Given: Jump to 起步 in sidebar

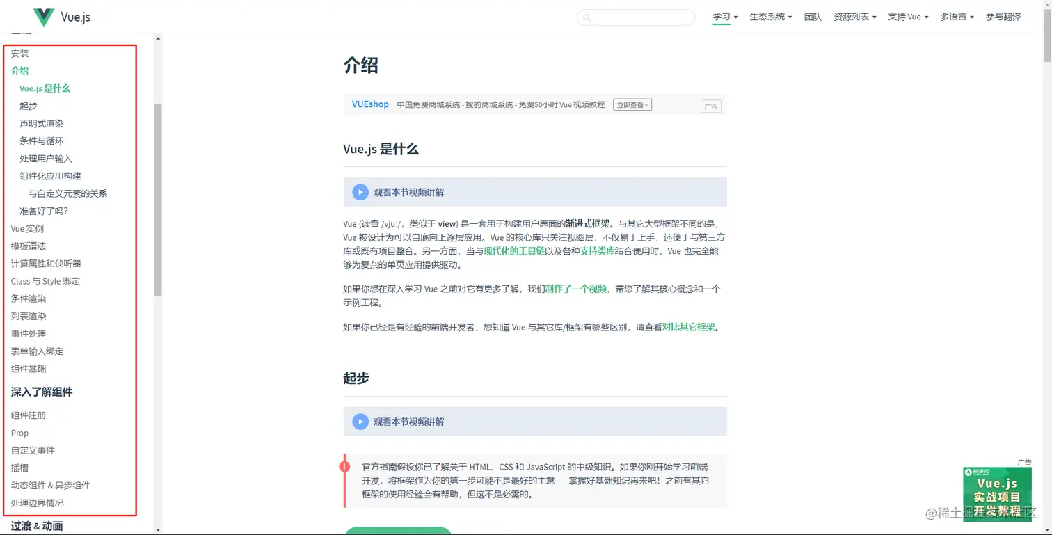Looking at the screenshot, I should [29, 106].
